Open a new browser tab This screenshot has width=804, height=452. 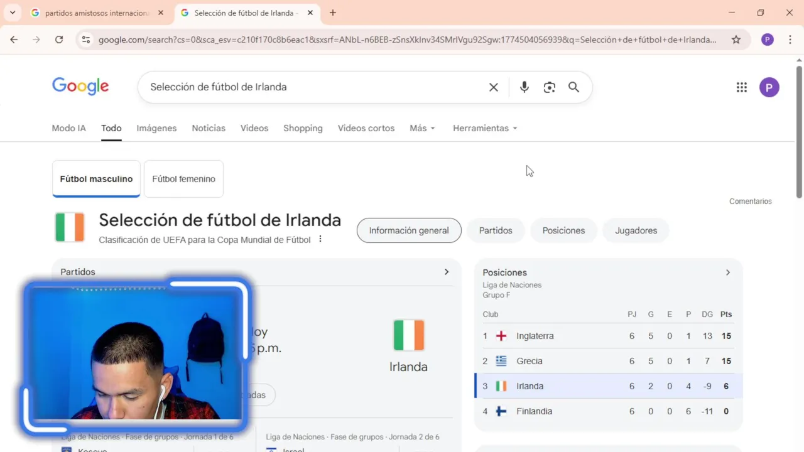point(333,13)
